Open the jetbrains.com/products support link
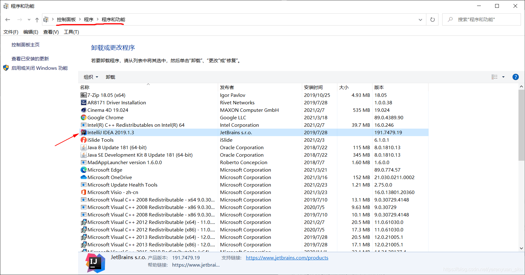This screenshot has height=275, width=525. point(287,258)
